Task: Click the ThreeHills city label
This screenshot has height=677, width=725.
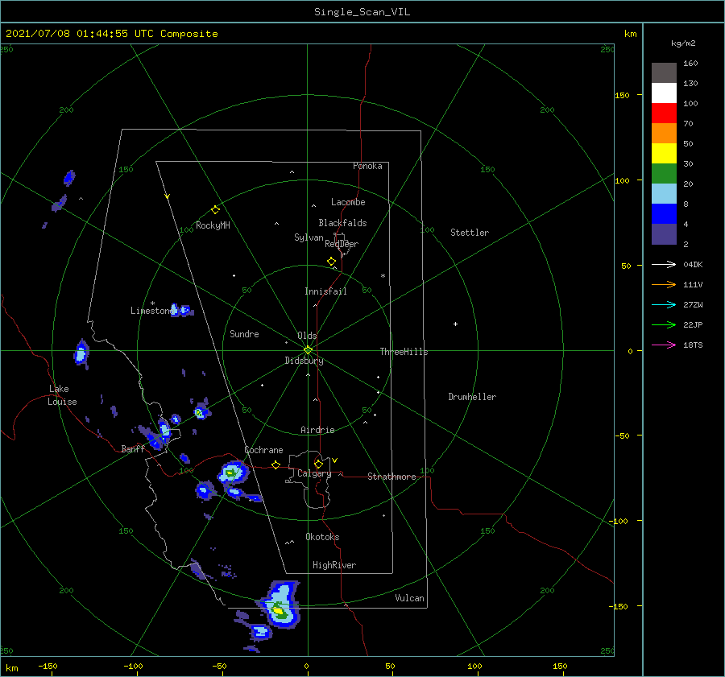Action: click(404, 352)
